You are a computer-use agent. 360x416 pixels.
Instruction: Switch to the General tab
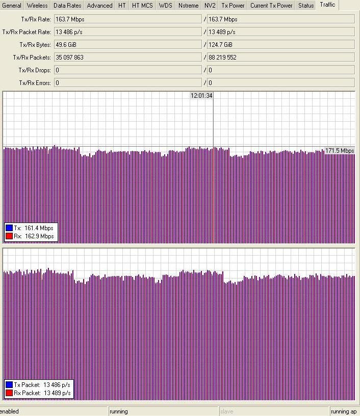pyautogui.click(x=12, y=5)
